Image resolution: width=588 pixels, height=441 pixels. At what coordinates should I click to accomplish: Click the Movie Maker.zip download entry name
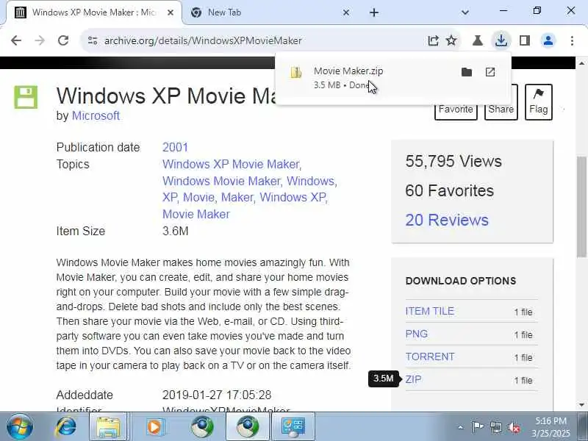pos(348,71)
